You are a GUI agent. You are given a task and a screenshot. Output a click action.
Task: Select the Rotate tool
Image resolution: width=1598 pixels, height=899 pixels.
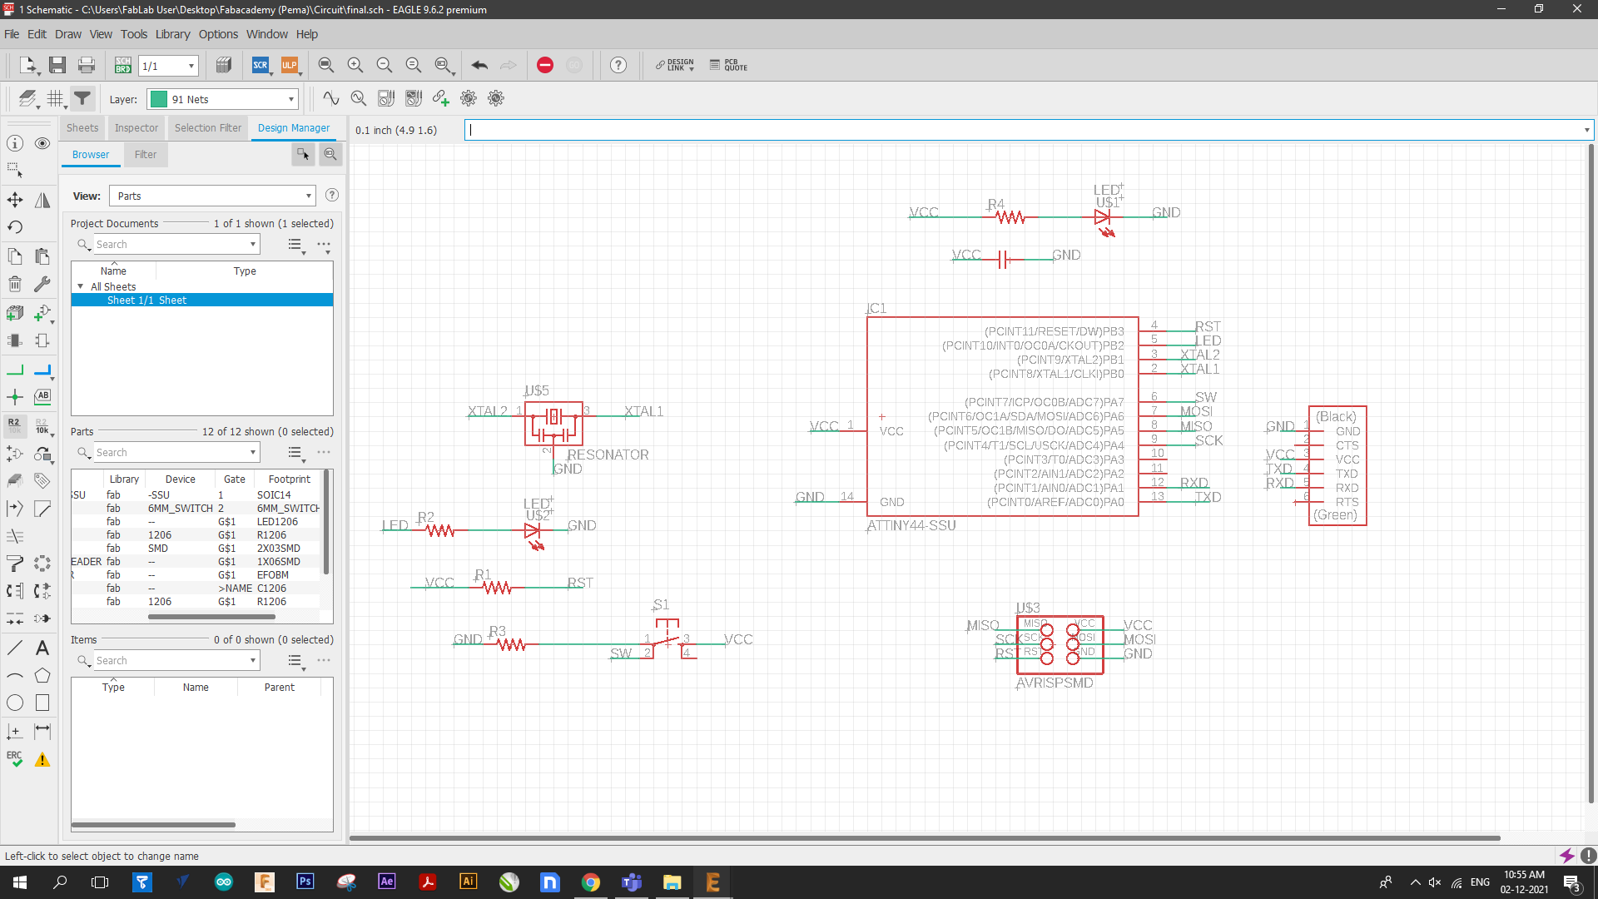(x=15, y=227)
